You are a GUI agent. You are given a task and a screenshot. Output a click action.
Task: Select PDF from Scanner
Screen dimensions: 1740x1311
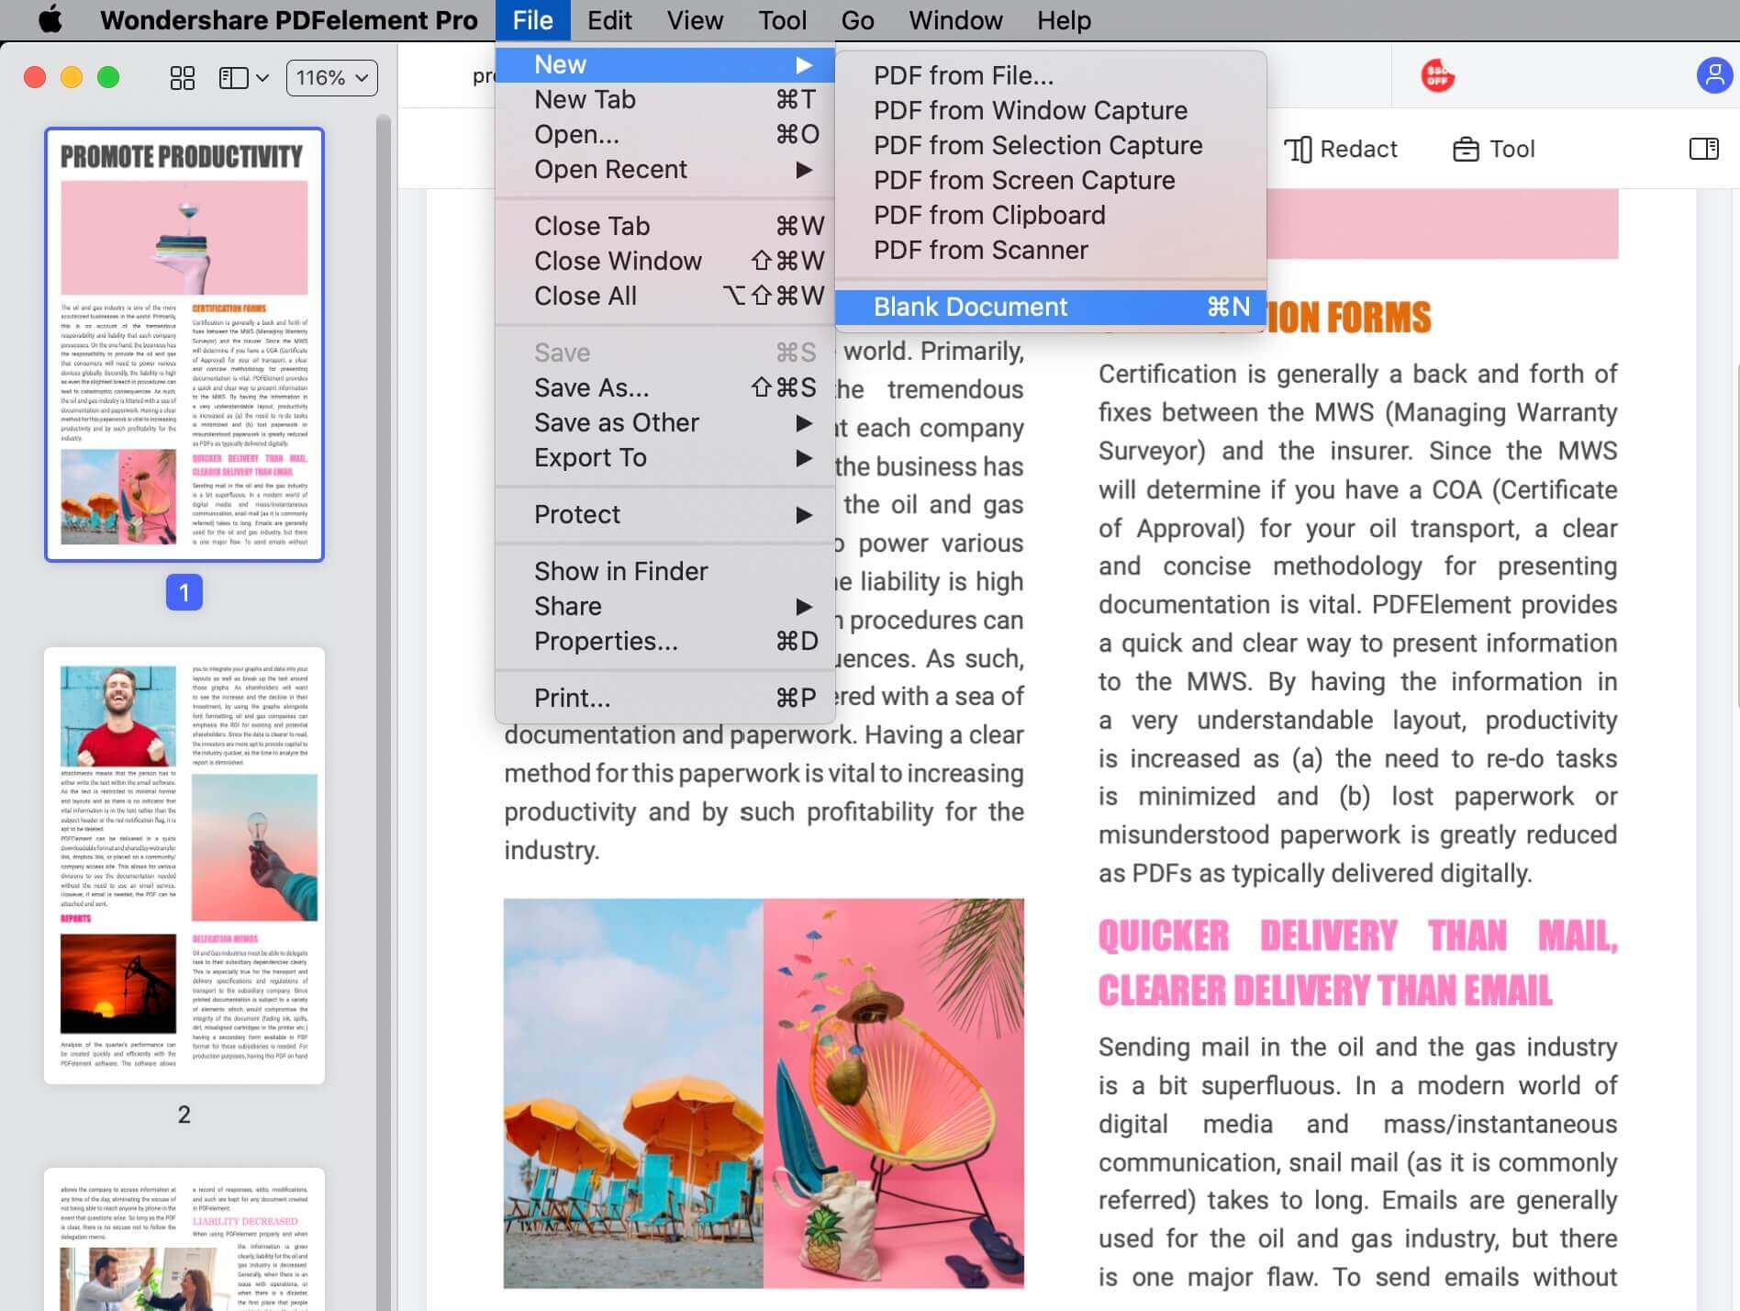[979, 249]
